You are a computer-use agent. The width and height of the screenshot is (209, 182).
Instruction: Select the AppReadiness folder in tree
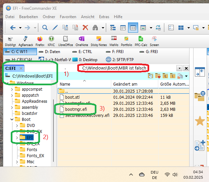[x=34, y=101]
